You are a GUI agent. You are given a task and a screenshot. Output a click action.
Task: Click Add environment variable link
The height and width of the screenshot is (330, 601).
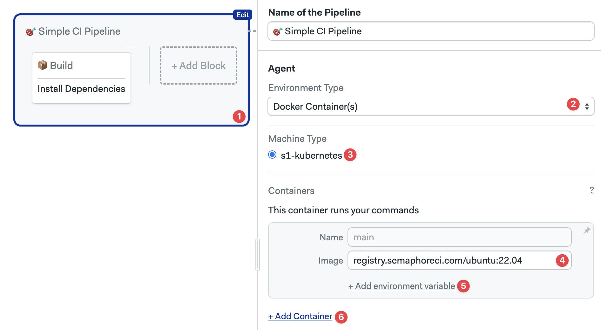click(402, 286)
